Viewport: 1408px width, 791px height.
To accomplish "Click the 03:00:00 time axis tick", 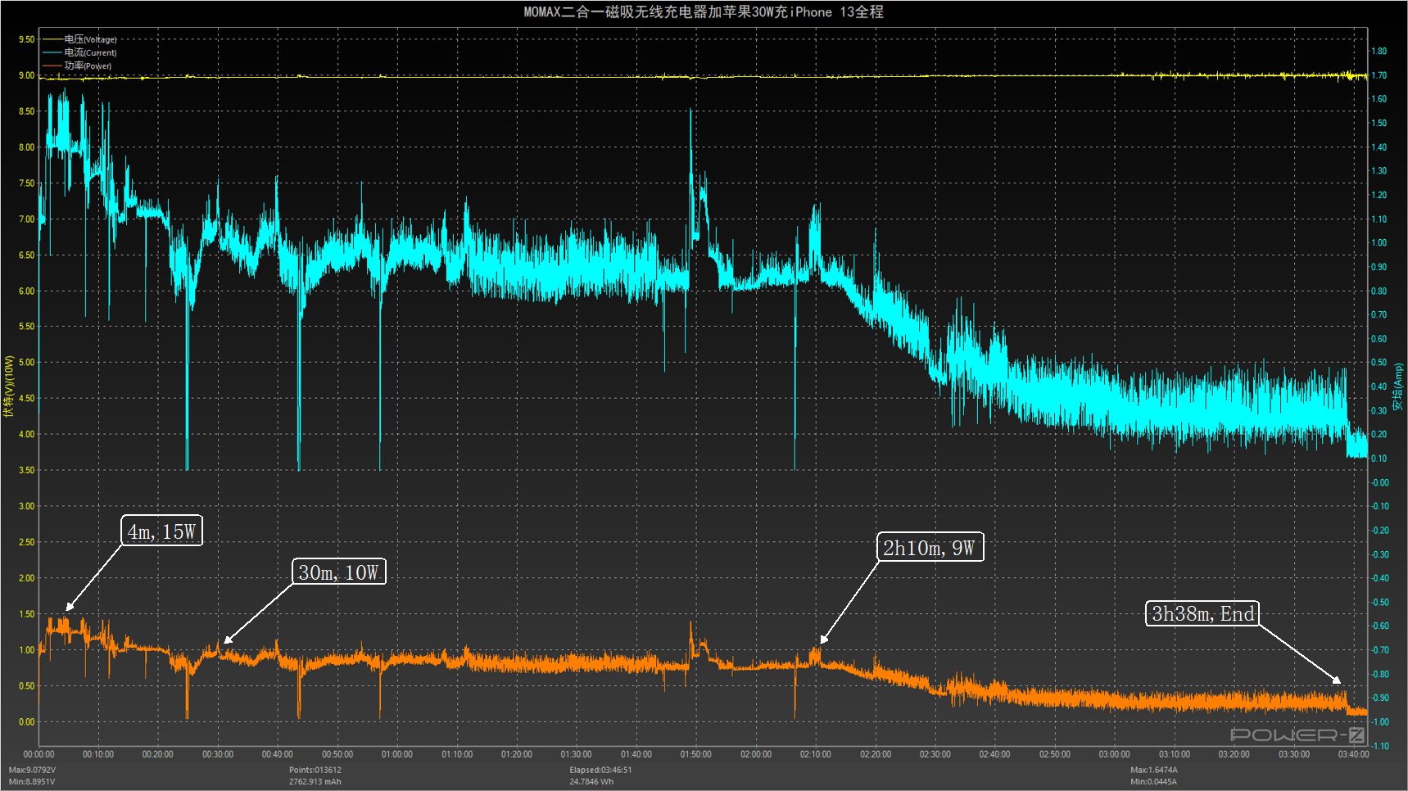I will [x=1115, y=754].
